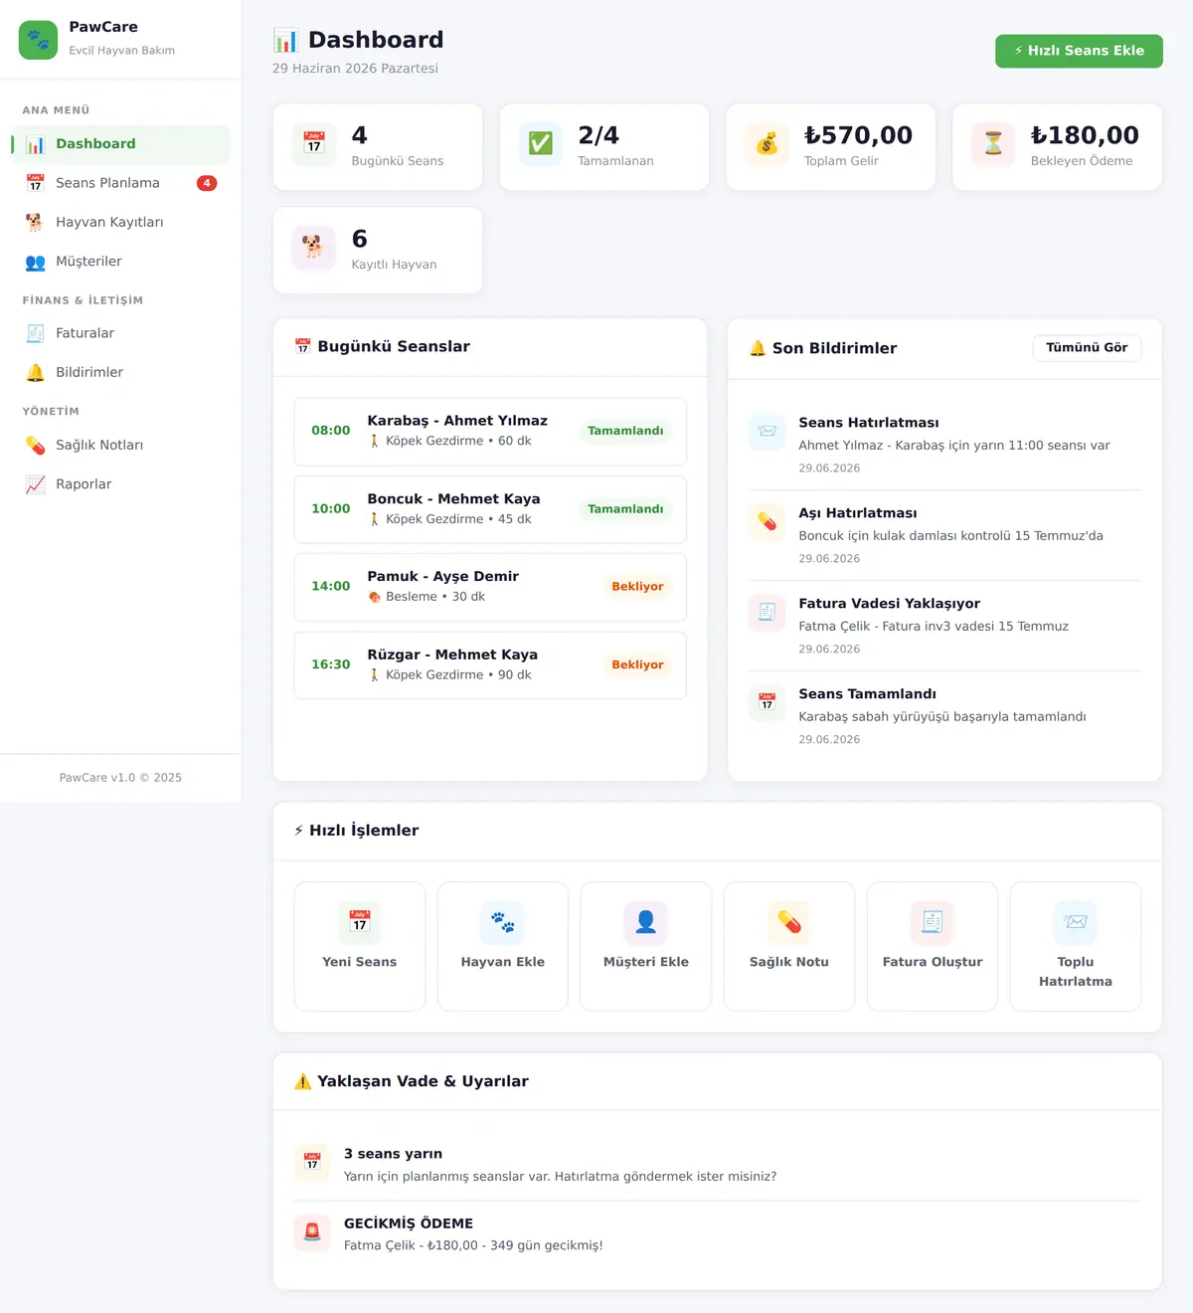Click the hourglass icon on Bekleyen Ödeme card
Screen dimensions: 1193x1313
point(993,144)
